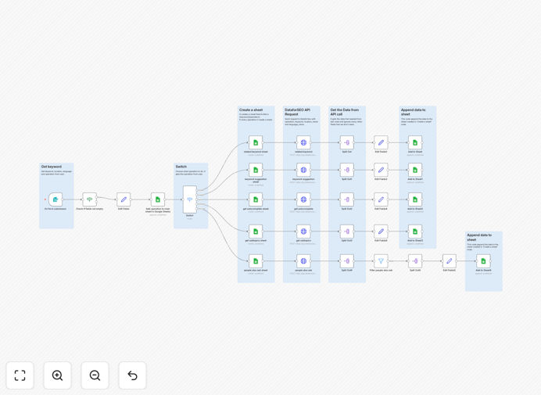Select the Split Out node in the related keyword row
Screen dimensions: 541x395
(347, 142)
